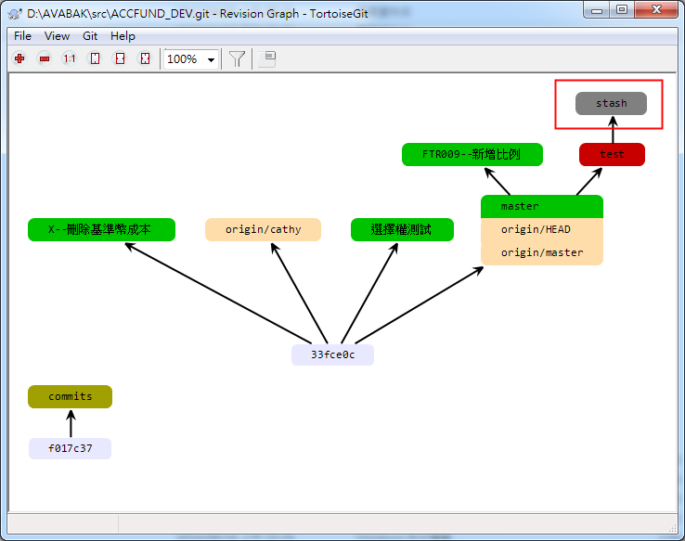The height and width of the screenshot is (541, 685).
Task: Select the origin/cathy remote branch node
Action: (263, 230)
